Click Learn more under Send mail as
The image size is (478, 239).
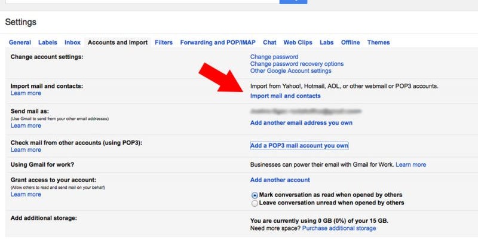click(26, 125)
